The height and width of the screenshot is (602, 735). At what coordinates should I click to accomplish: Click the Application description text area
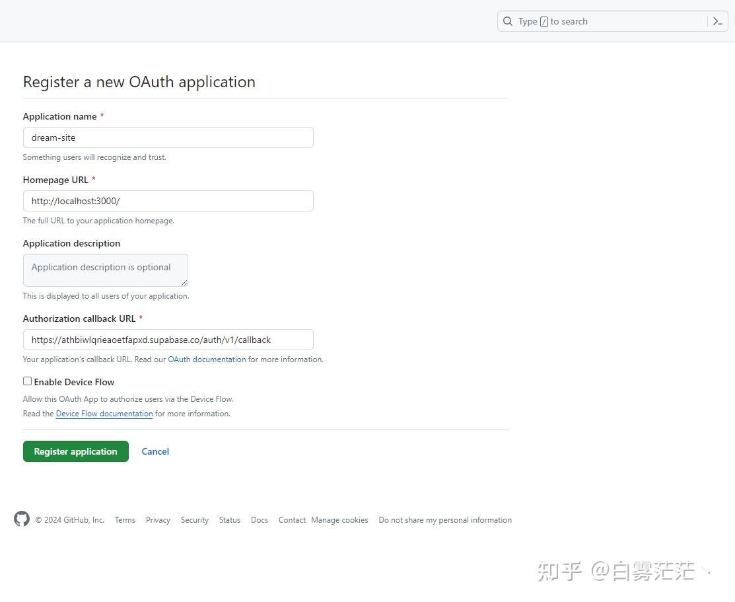pyautogui.click(x=106, y=270)
